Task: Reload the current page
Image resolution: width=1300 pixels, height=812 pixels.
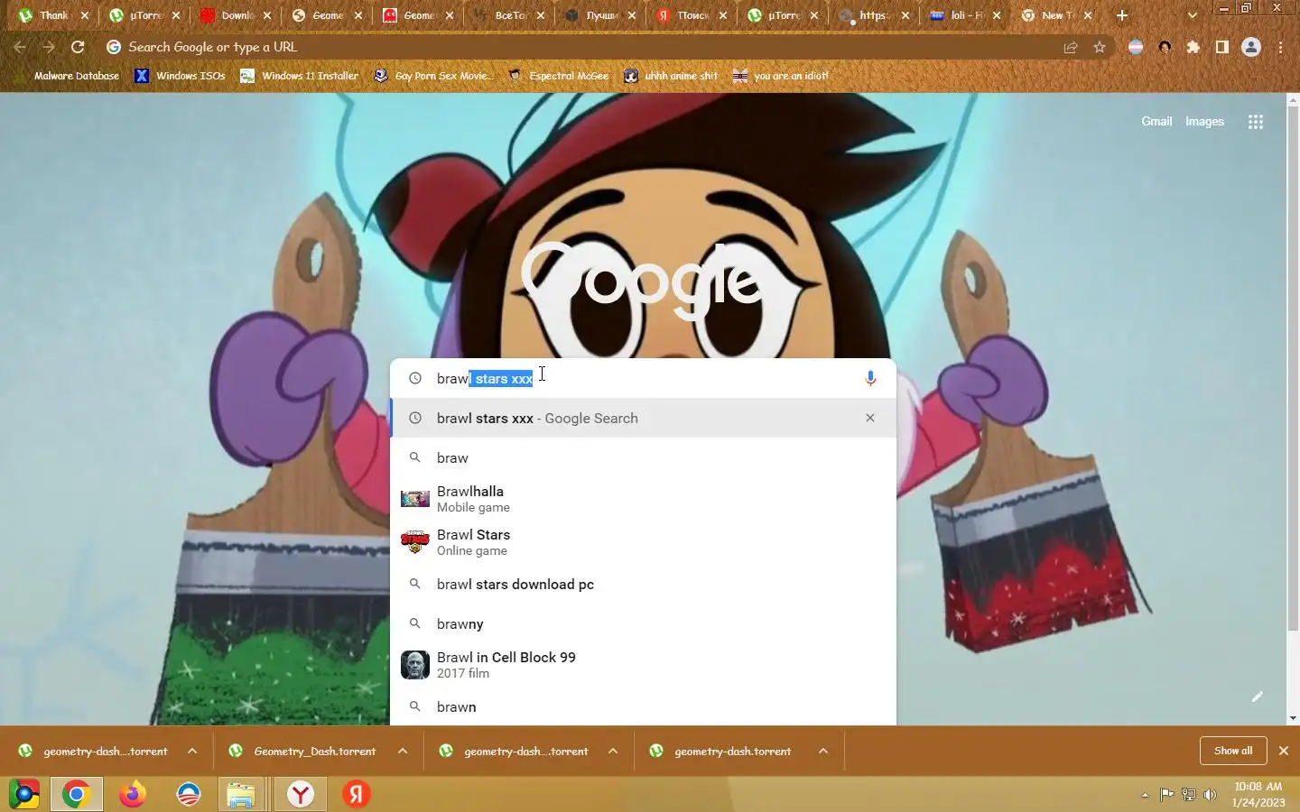Action: pyautogui.click(x=78, y=47)
